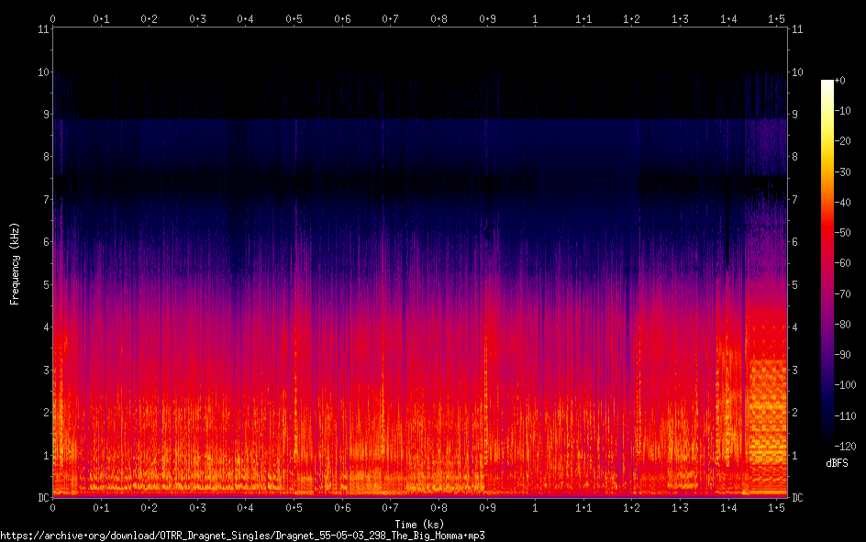Image resolution: width=866 pixels, height=542 pixels.
Task: Click the 'Frequency (kHz)' axis label
Action: (x=15, y=263)
